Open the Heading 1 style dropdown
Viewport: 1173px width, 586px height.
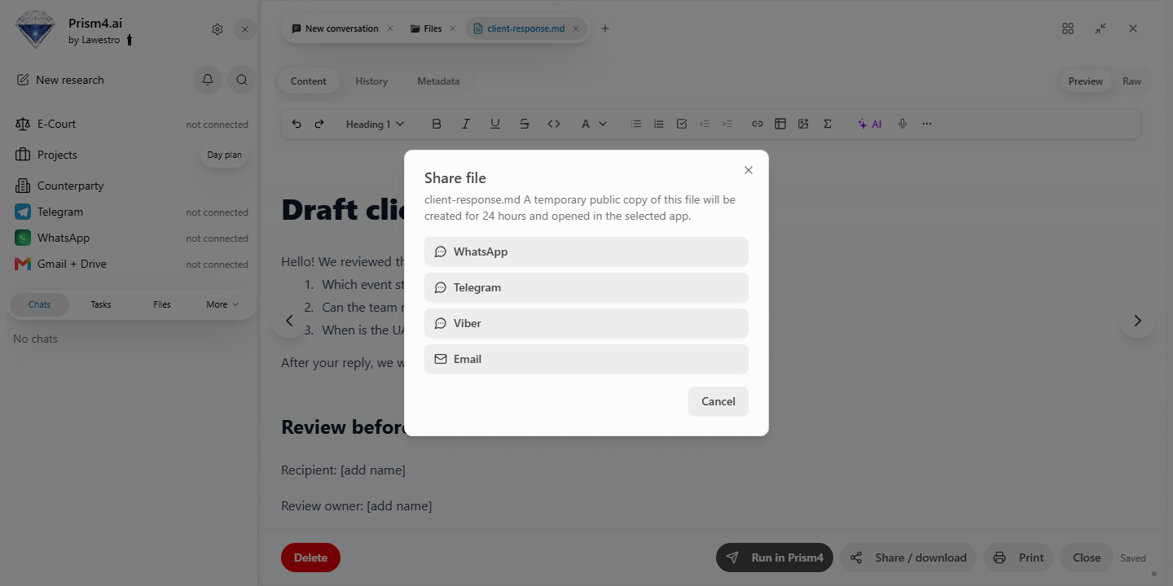pyautogui.click(x=375, y=124)
